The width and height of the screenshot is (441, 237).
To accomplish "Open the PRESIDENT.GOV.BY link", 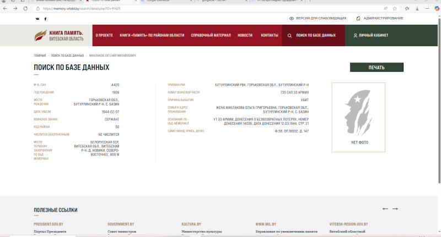I will 49,224.
